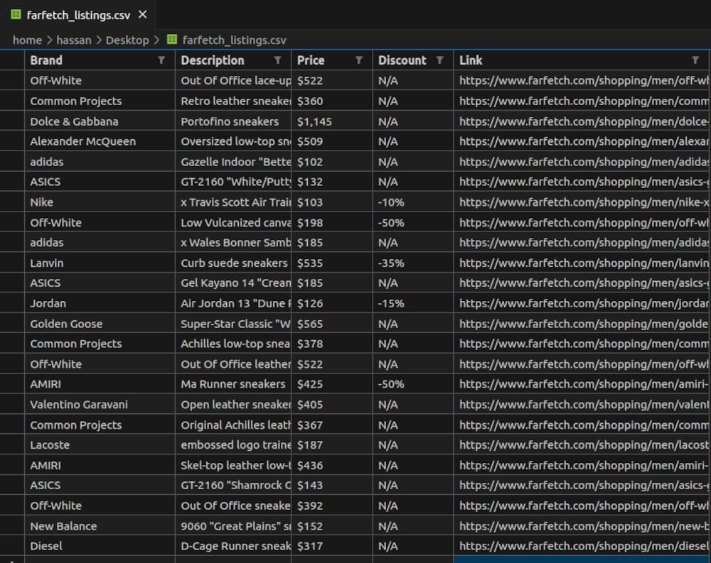This screenshot has height=563, width=711.
Task: Open the filter on the Discount column
Action: pyautogui.click(x=441, y=60)
